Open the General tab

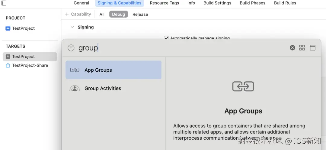[81, 3]
